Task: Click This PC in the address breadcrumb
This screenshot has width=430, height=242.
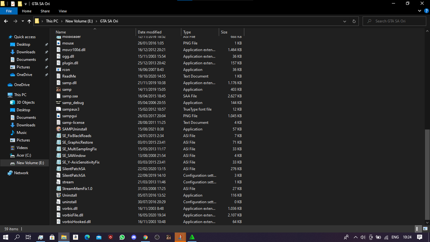Action: point(52,21)
